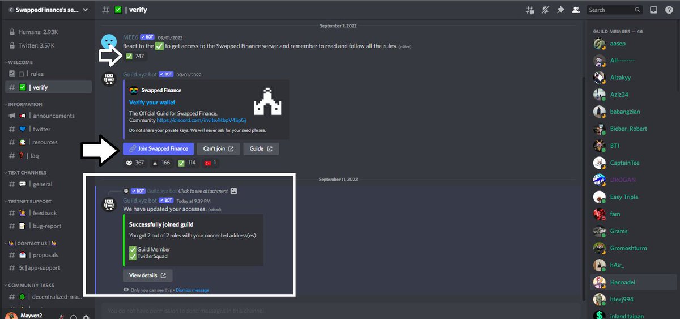Click the MEE6 bot avatar
Viewport: 680px width, 319px height.
pos(109,42)
